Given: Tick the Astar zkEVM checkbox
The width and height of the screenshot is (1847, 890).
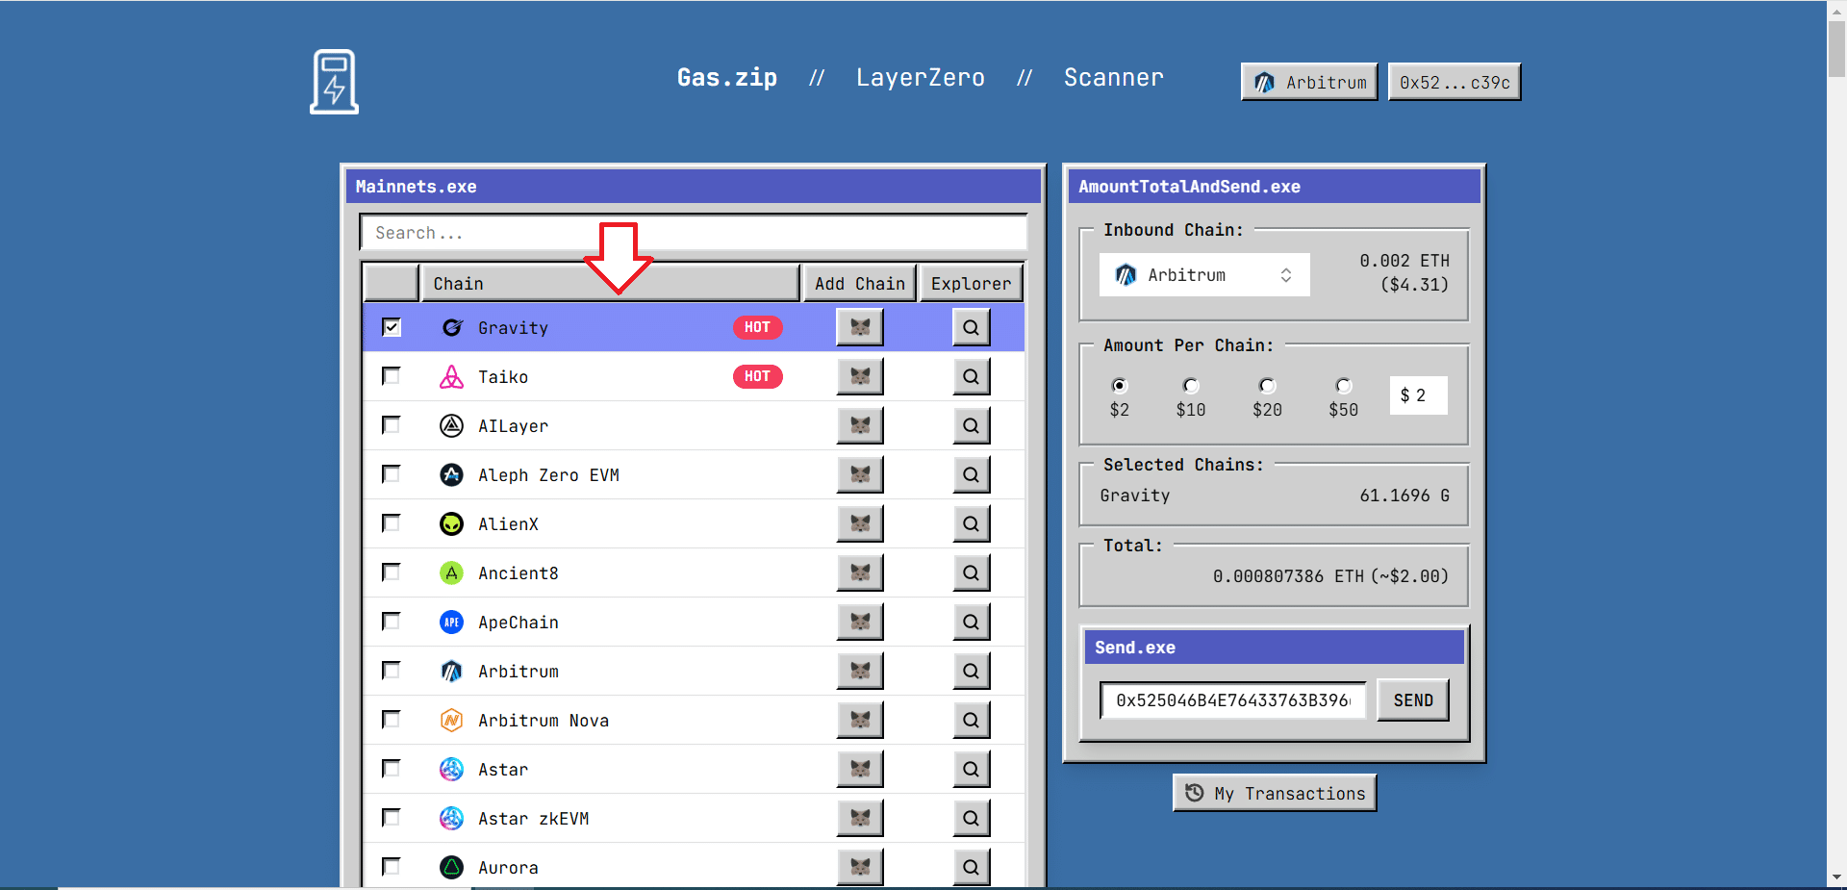Looking at the screenshot, I should point(391,817).
